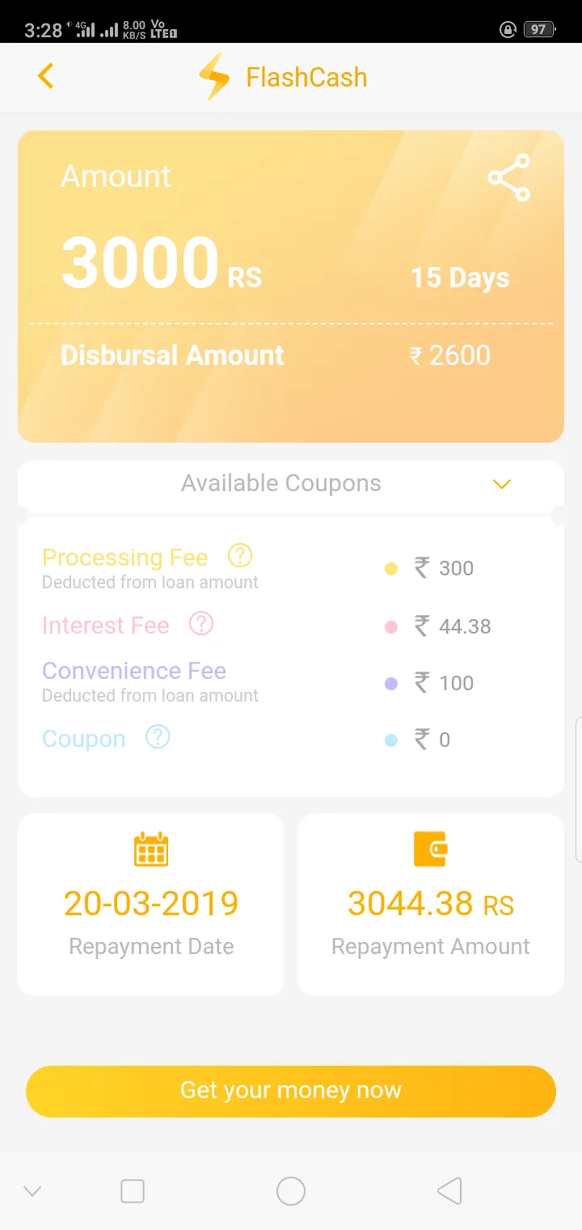Viewport: 582px width, 1230px height.
Task: Tap the FlashCash lightning bolt logo
Action: [215, 77]
